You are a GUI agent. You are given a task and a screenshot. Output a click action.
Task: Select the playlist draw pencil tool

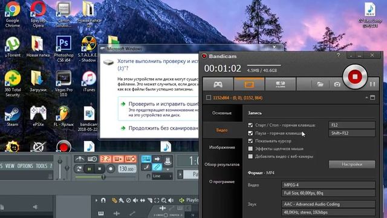tap(114, 200)
